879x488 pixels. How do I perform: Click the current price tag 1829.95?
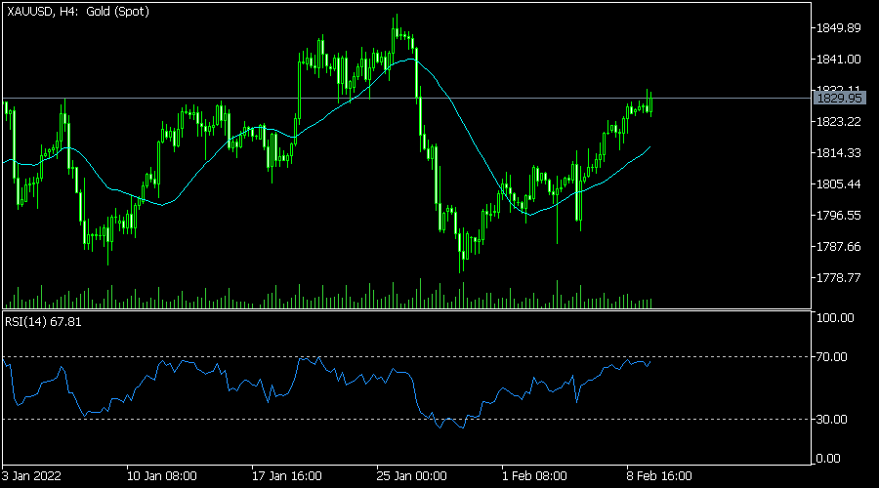[x=839, y=99]
